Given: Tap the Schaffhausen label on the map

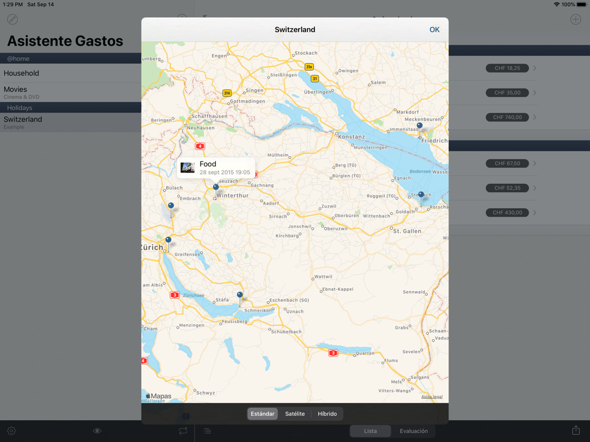Looking at the screenshot, I should tap(209, 116).
